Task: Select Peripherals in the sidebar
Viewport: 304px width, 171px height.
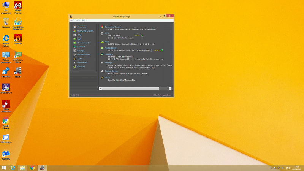Action: [x=82, y=63]
